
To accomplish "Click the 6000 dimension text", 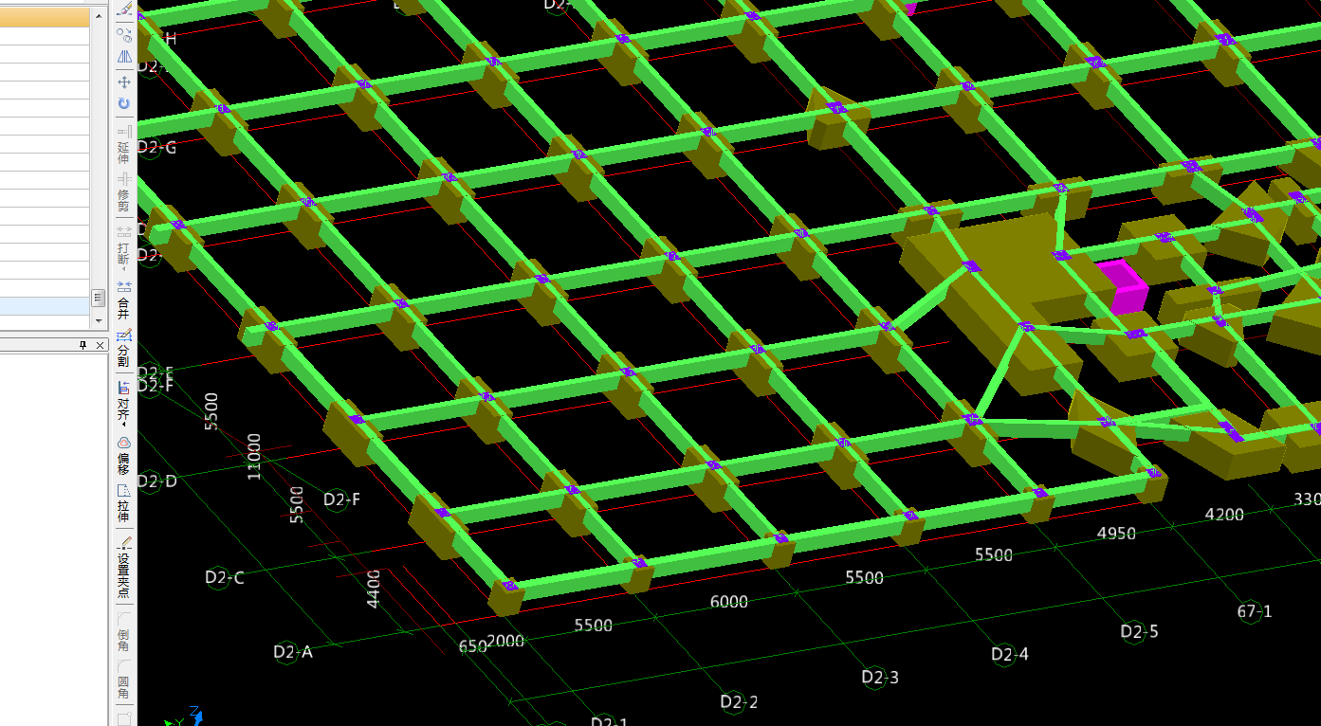I will pos(728,602).
